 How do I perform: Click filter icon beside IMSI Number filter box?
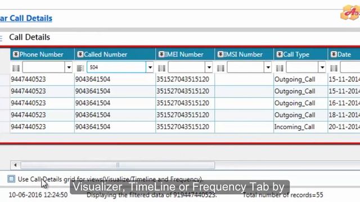coord(220,68)
